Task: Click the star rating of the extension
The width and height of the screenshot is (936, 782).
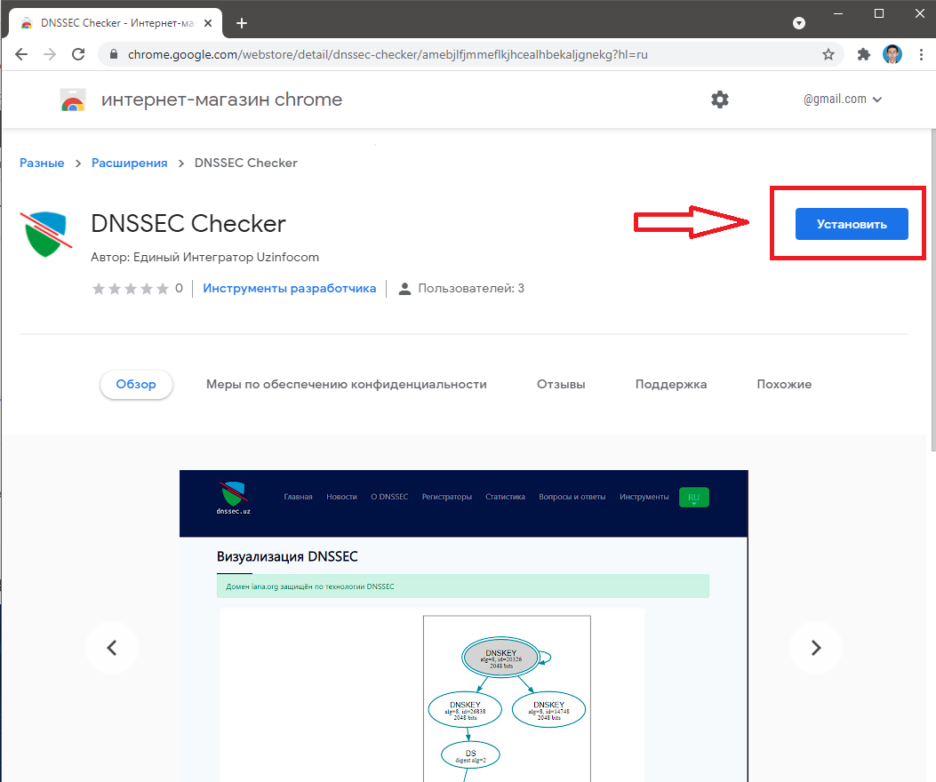Action: (x=131, y=289)
